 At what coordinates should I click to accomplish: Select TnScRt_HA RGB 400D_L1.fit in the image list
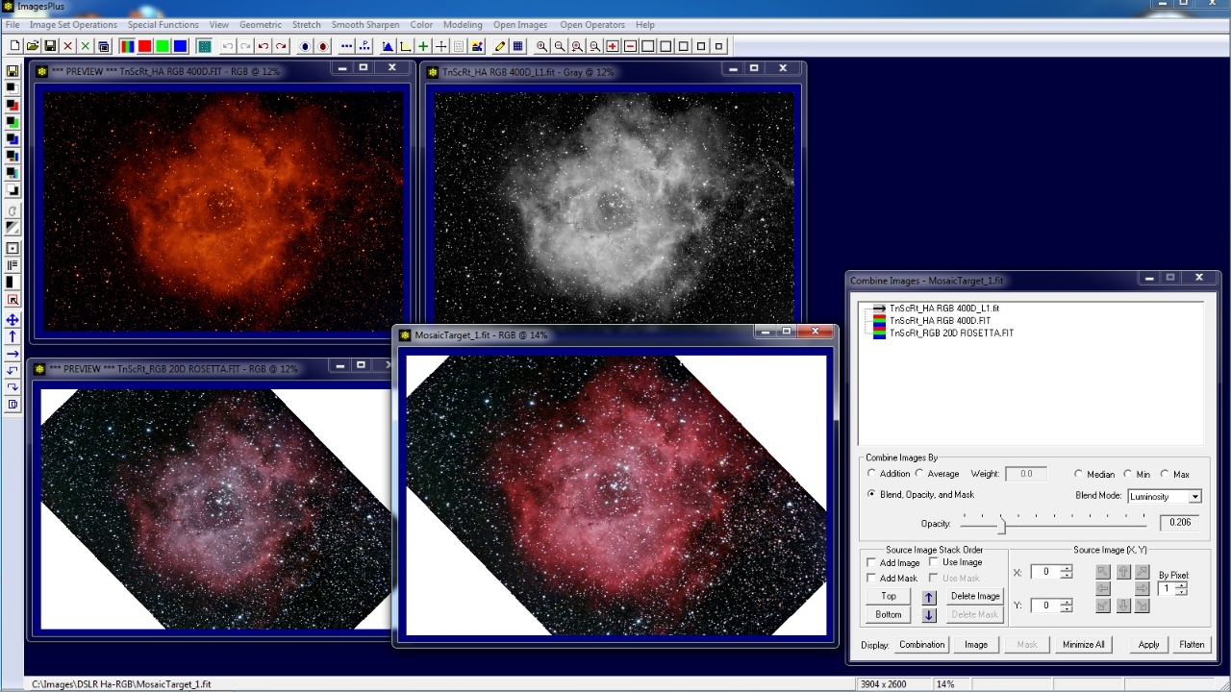coord(943,309)
